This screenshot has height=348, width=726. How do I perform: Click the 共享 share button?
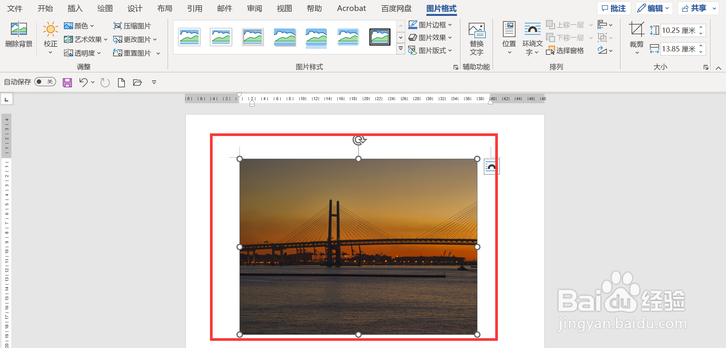[x=694, y=8]
